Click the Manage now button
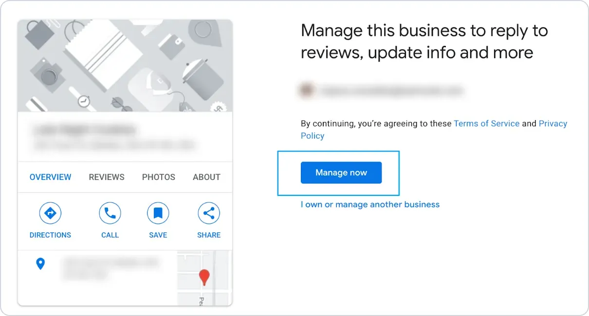Screen dimensions: 589x316 point(341,173)
